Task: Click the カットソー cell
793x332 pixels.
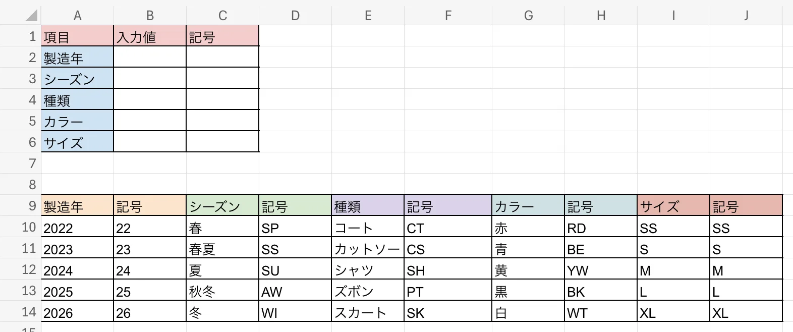Action: [368, 249]
